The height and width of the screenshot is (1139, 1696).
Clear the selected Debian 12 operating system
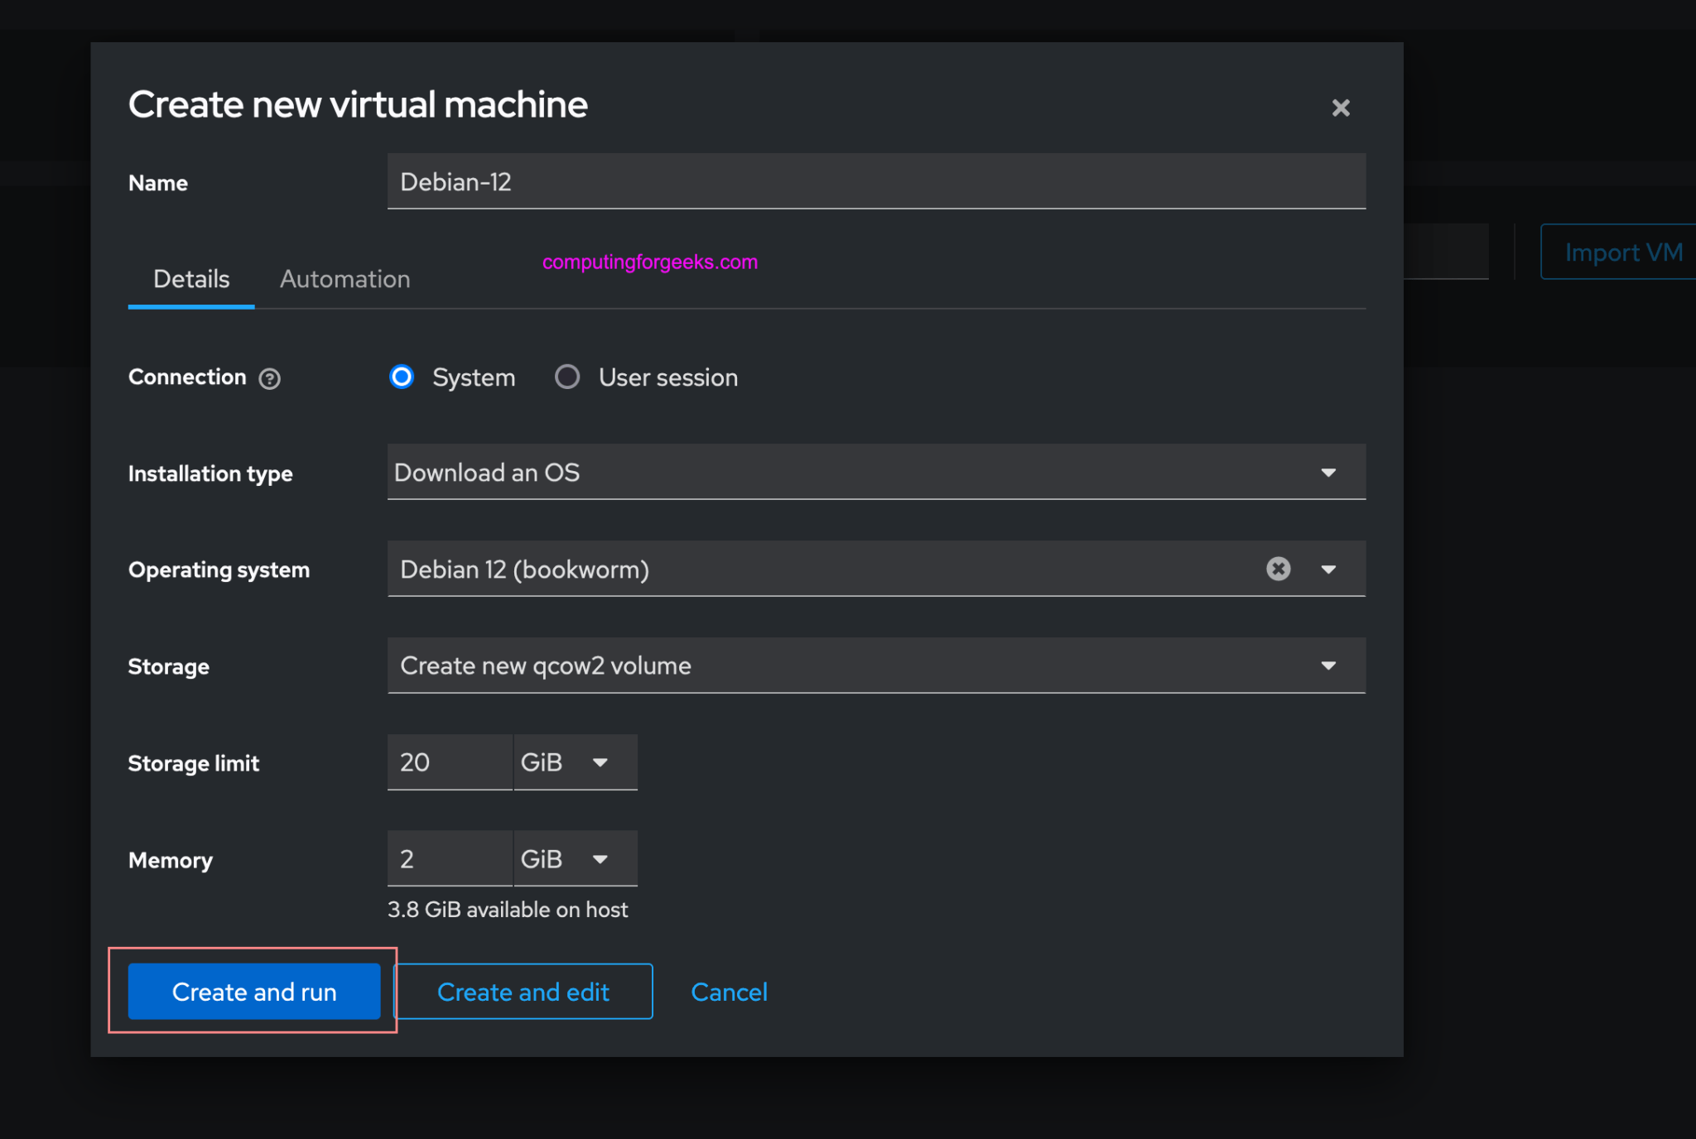1278,569
